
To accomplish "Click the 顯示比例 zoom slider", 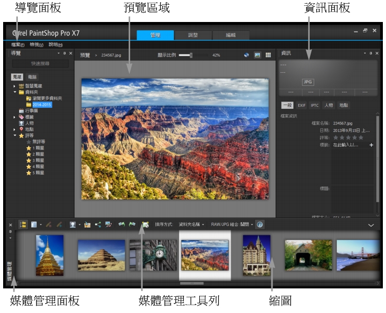I will pos(192,54).
